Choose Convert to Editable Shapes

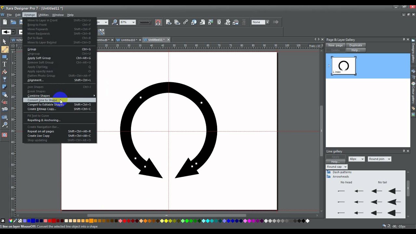(59, 105)
